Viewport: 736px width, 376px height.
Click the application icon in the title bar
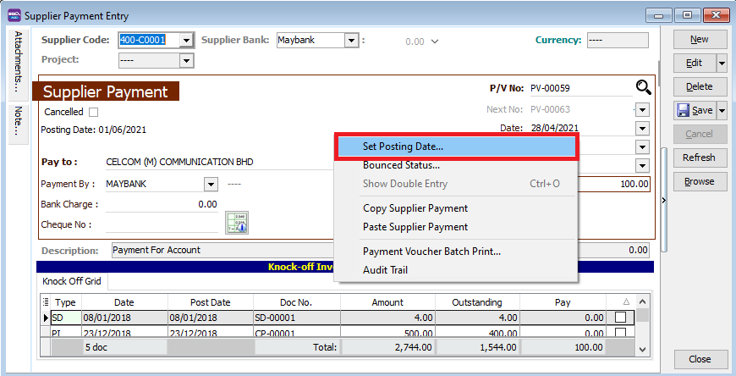(14, 14)
